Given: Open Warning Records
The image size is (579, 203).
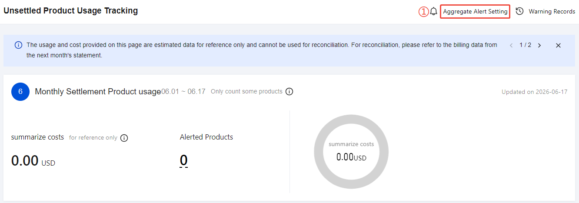Looking at the screenshot, I should coord(552,12).
